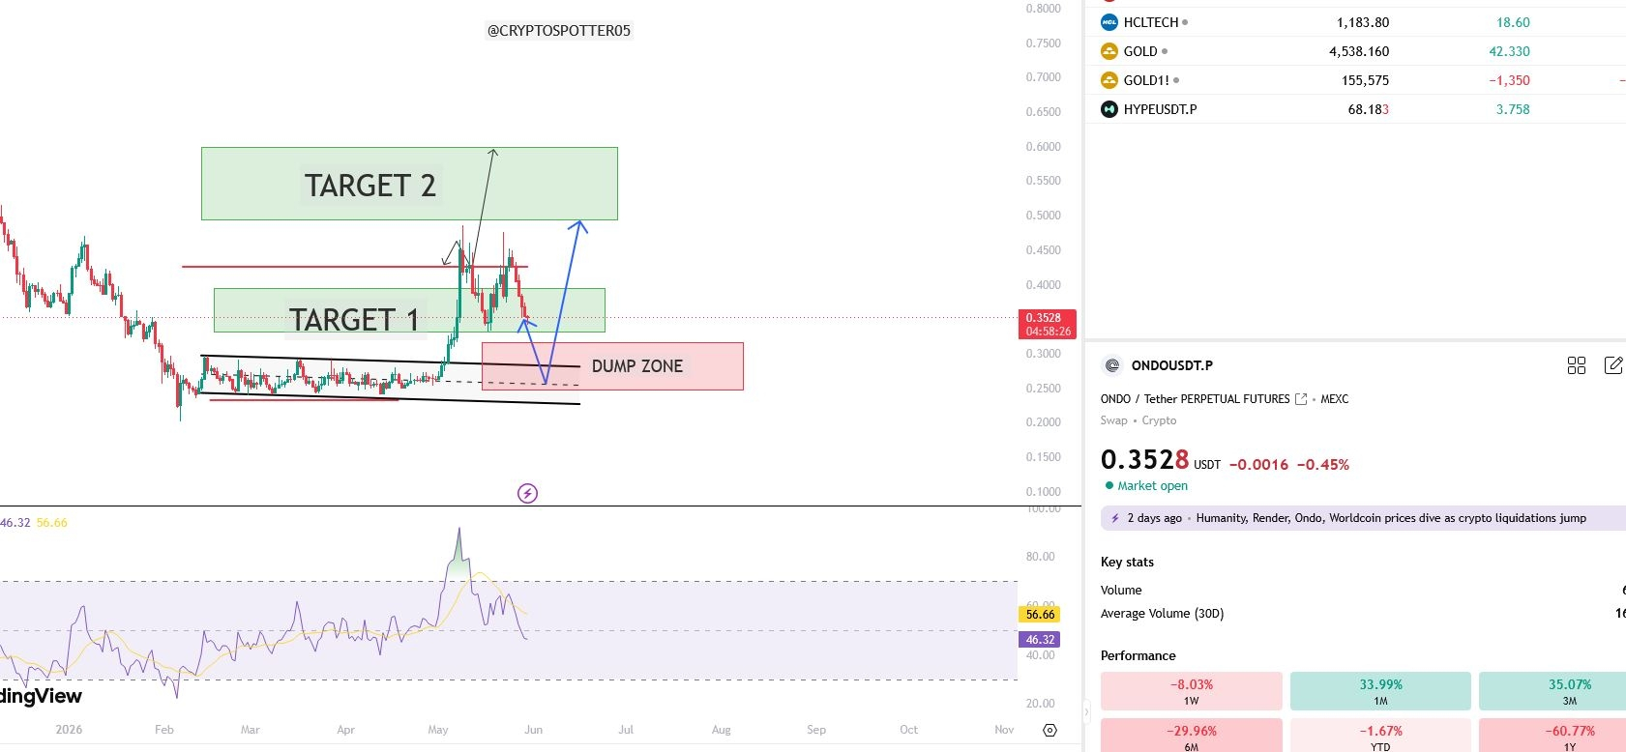Click the TARGET 1 text label on chart
This screenshot has height=752, width=1626.
click(354, 319)
